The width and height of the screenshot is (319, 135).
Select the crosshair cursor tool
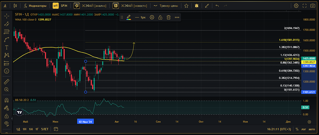click(x=6, y=16)
